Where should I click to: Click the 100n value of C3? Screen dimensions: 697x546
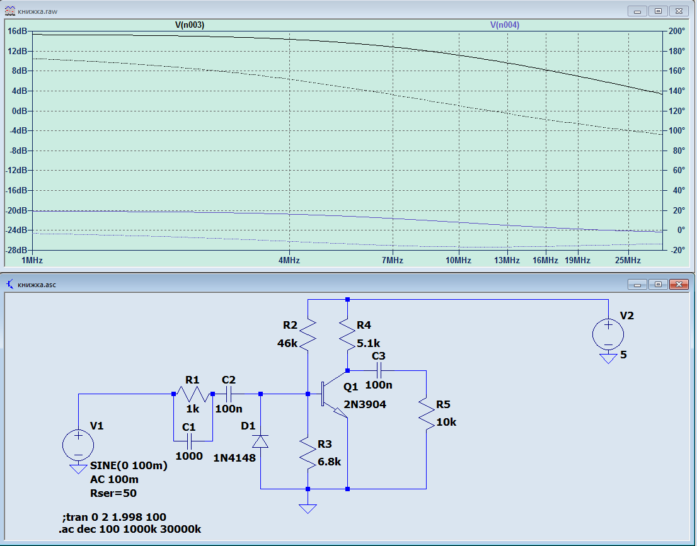379,385
